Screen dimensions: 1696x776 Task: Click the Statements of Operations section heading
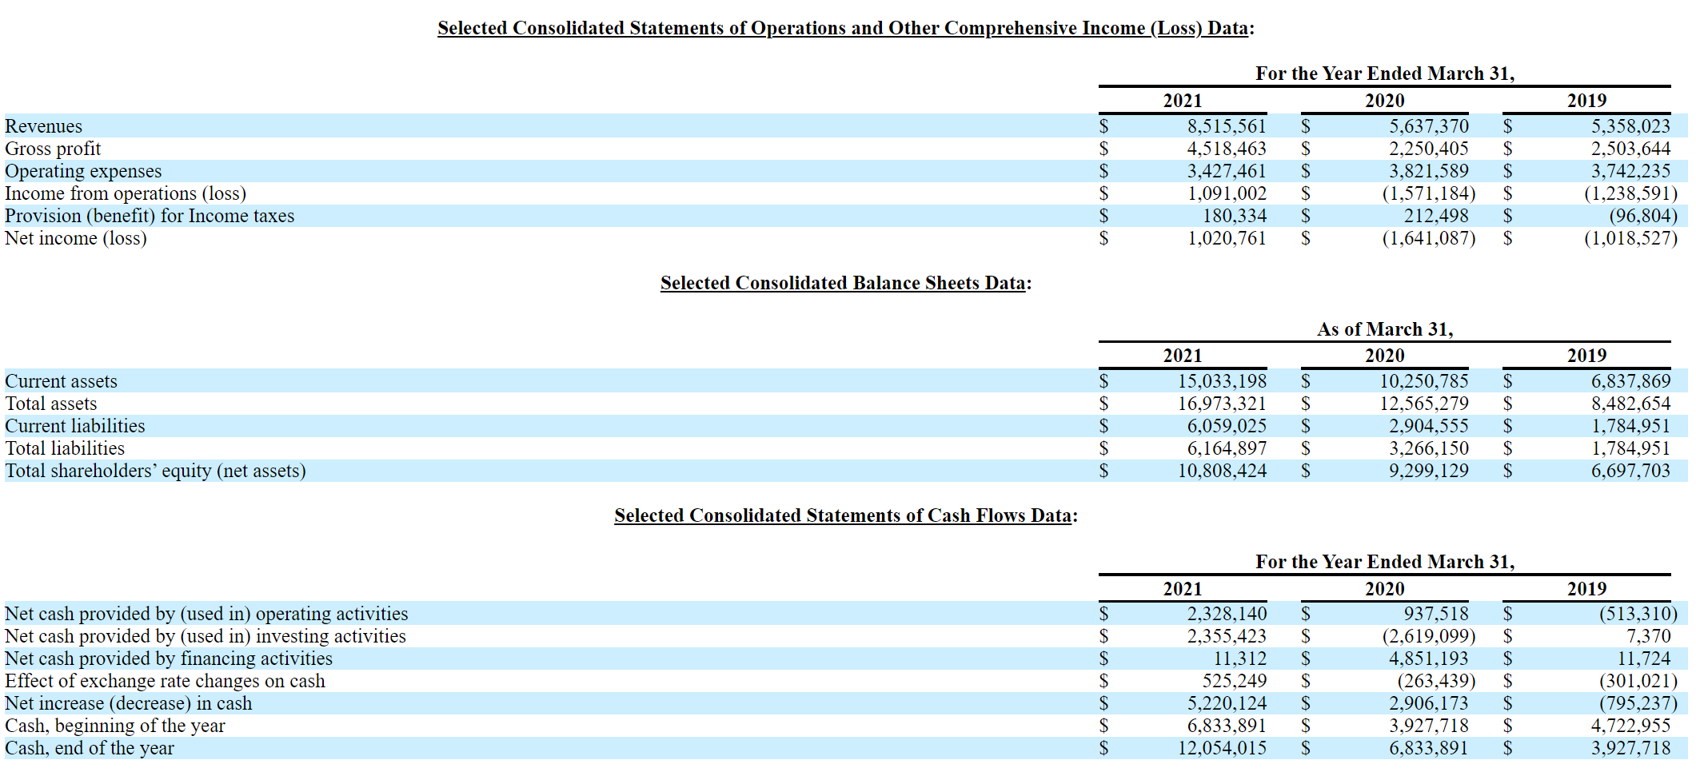[x=845, y=28]
